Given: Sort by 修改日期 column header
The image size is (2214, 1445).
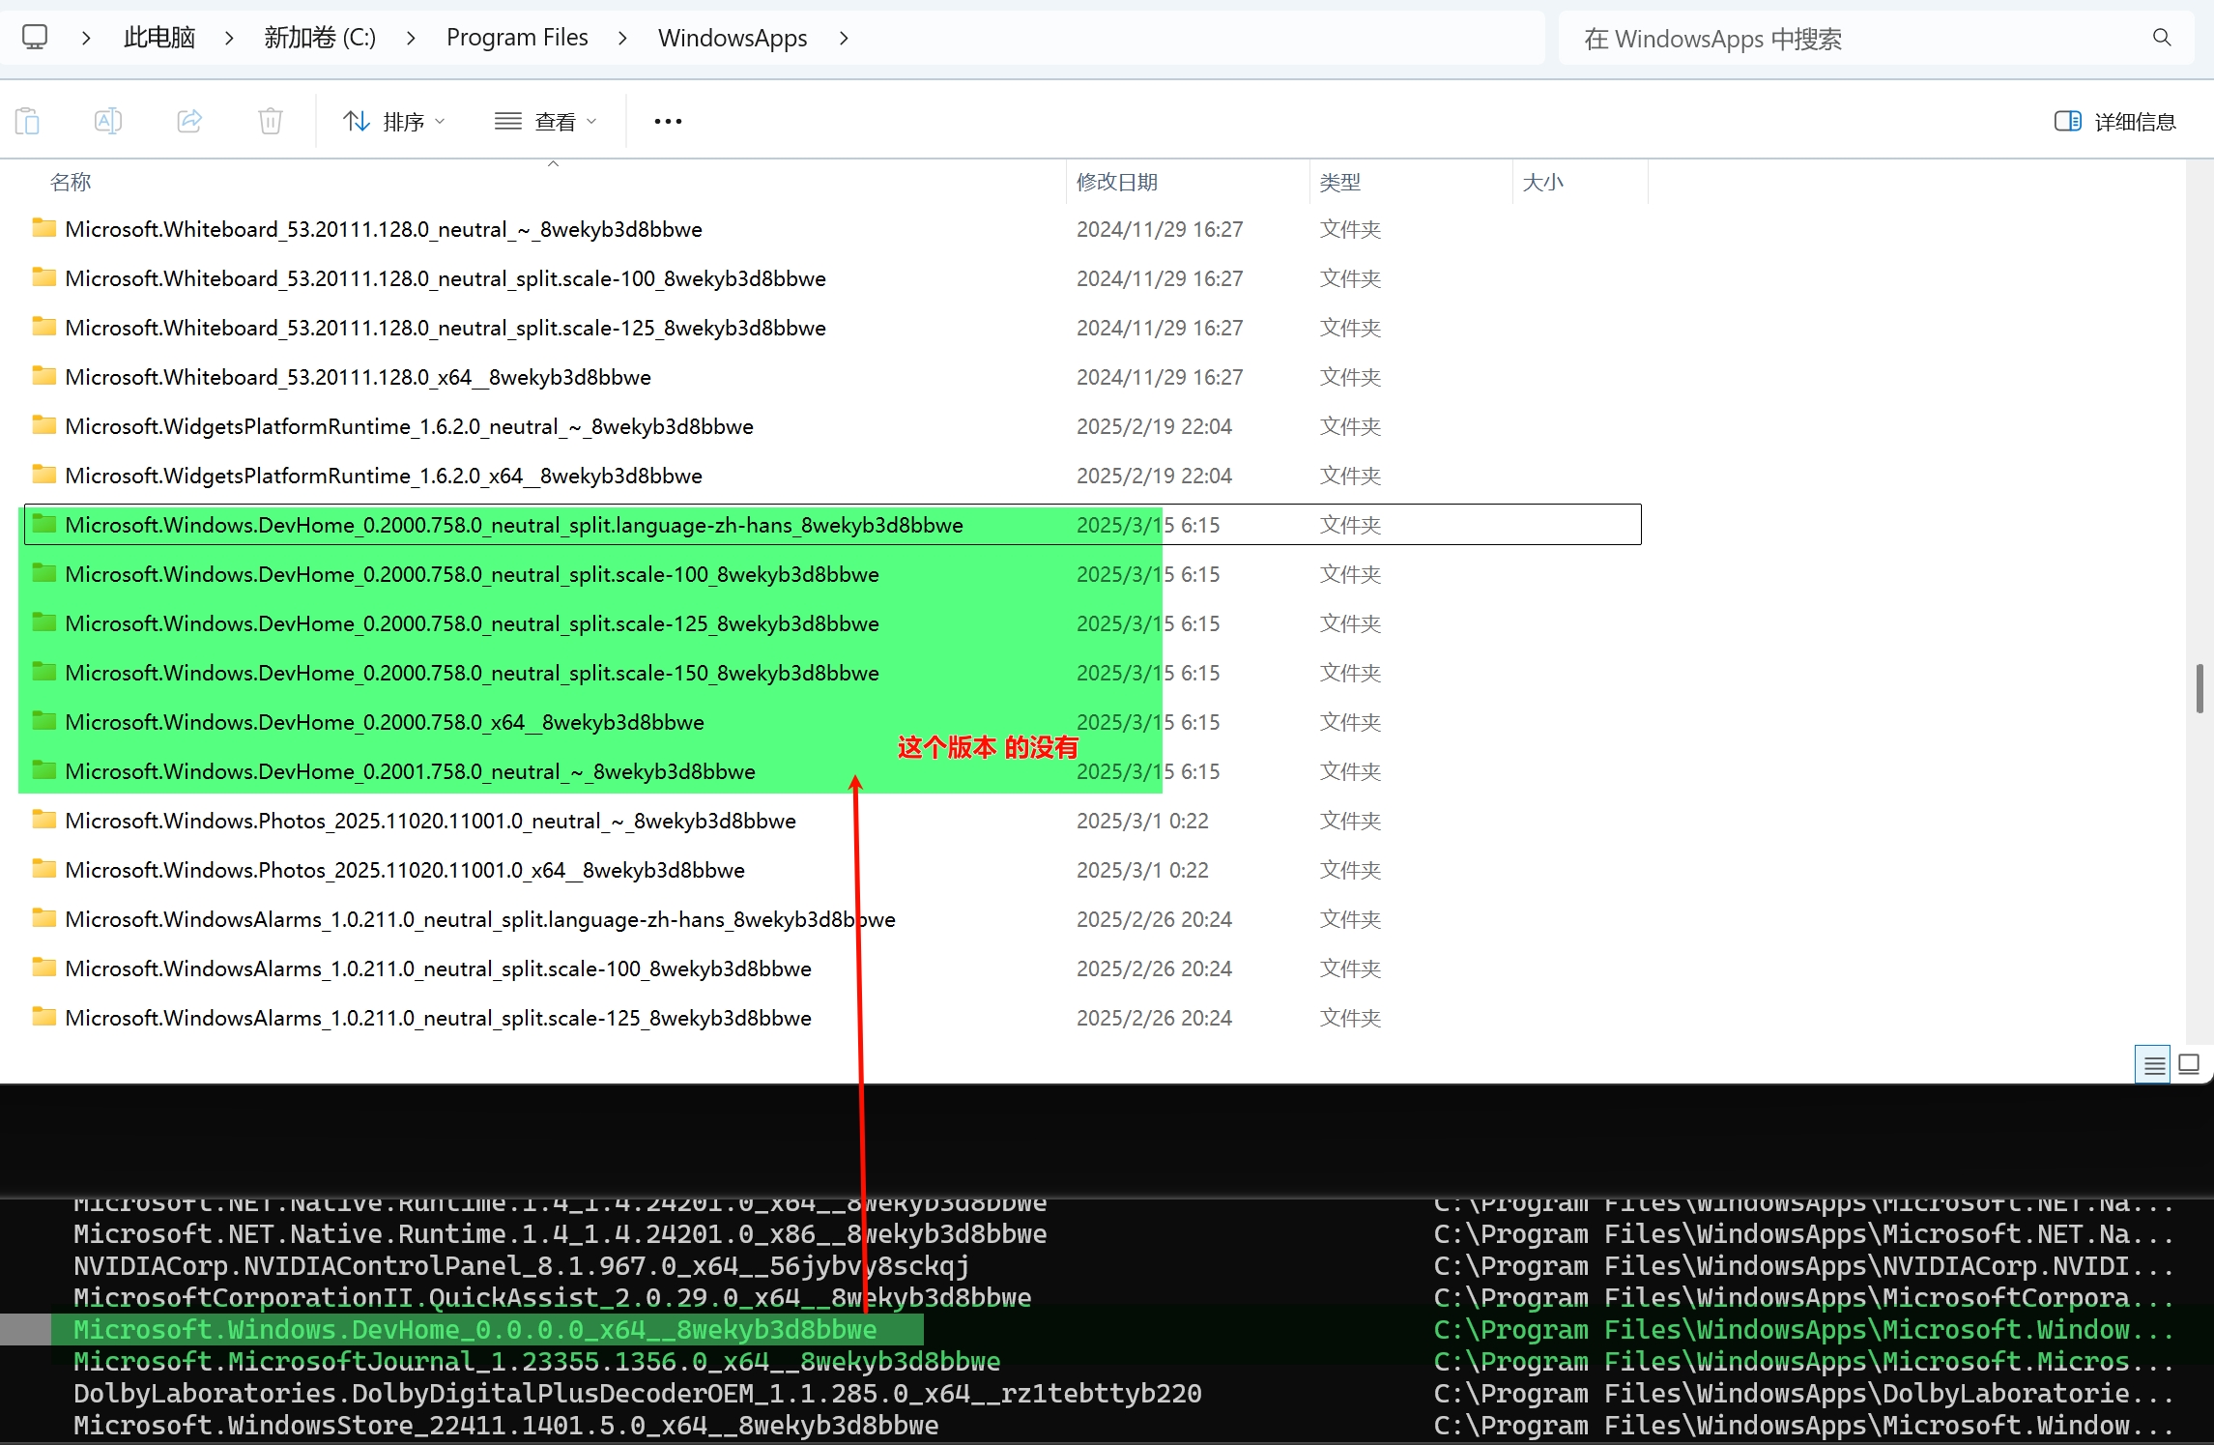Looking at the screenshot, I should tap(1117, 182).
